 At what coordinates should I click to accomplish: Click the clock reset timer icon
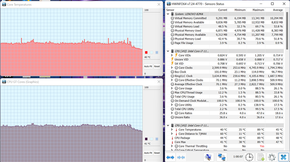pyautogui.click(x=249, y=157)
